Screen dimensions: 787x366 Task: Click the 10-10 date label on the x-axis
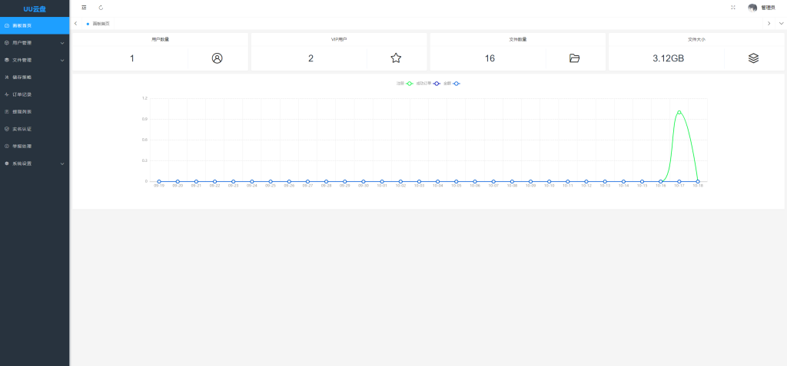pos(549,186)
